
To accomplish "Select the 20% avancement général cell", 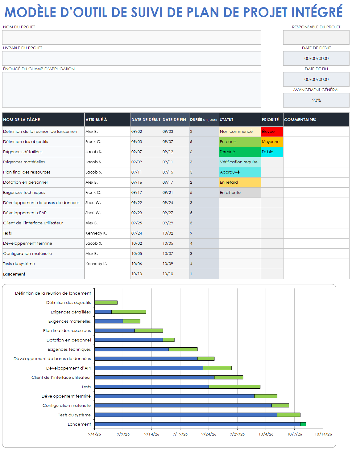I will [316, 100].
